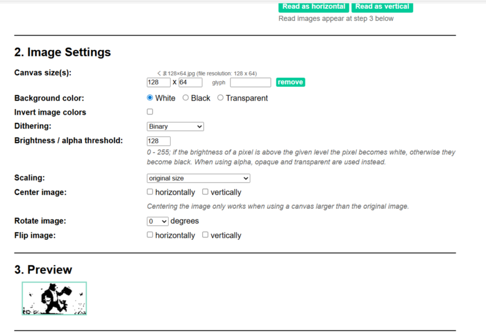Viewport: 486px width, 334px height.
Task: Focus the glyph input field
Action: [251, 82]
